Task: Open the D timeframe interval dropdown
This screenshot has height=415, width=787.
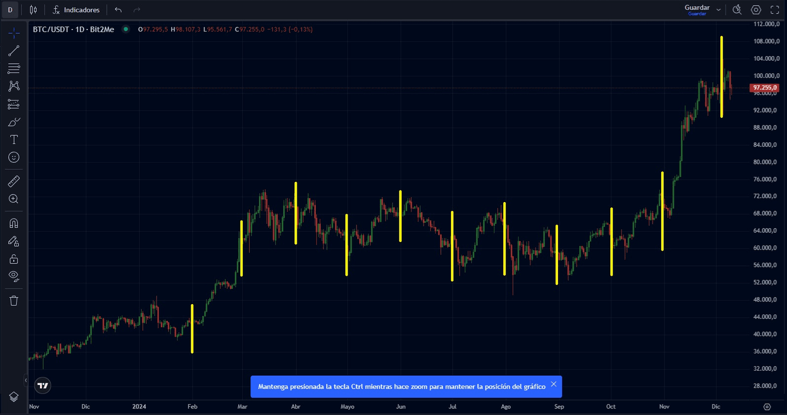Action: coord(10,10)
